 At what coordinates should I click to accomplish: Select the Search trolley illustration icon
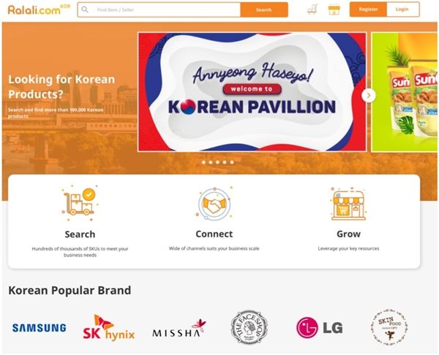tap(80, 203)
